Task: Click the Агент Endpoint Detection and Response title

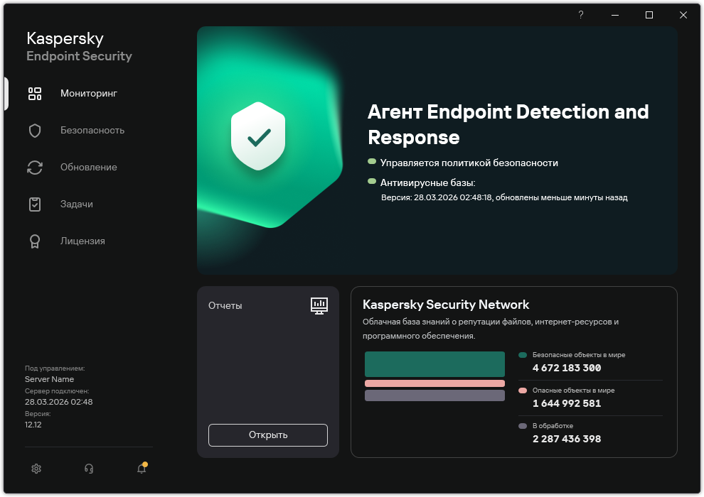Action: coord(508,124)
